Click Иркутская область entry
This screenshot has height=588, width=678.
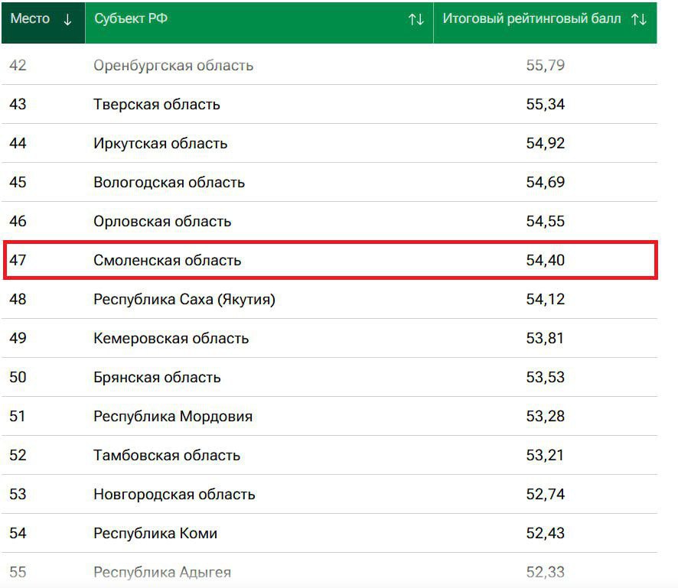click(x=160, y=144)
